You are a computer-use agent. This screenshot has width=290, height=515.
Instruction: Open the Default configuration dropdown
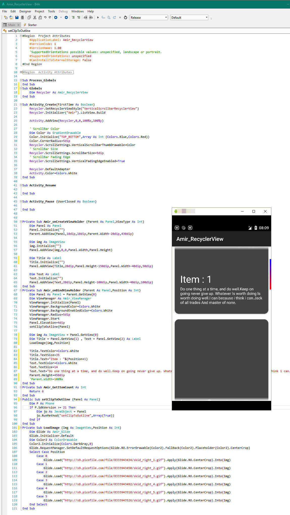tap(189, 17)
